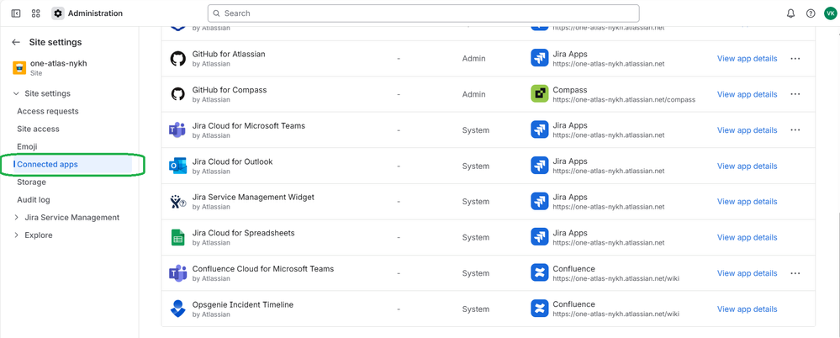The image size is (840, 338).
Task: Go back with the Site settings arrow
Action: (x=16, y=42)
